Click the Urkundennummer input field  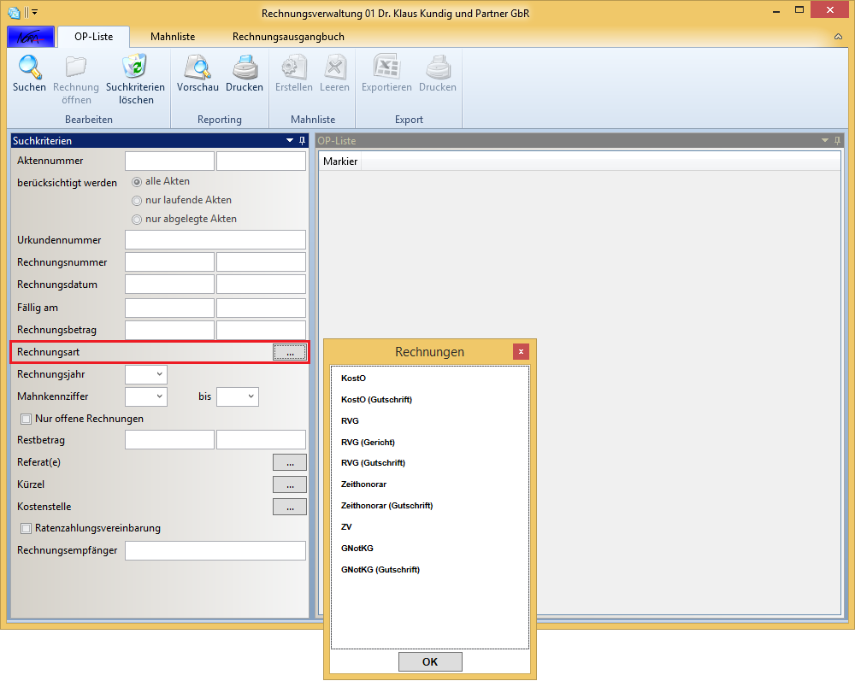(215, 240)
